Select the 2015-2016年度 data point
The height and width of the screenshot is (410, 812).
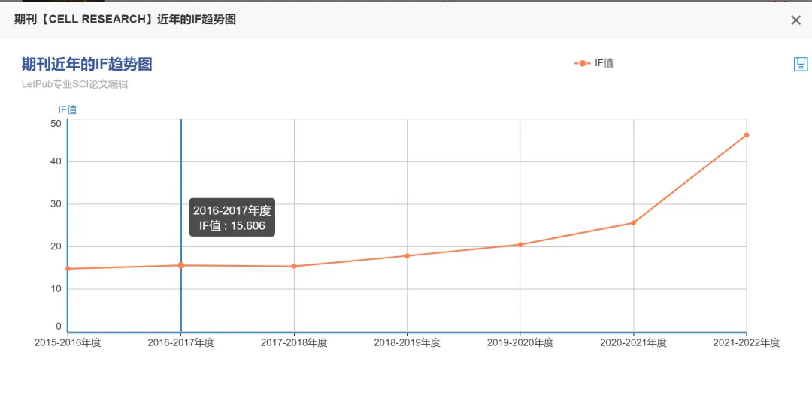point(68,269)
